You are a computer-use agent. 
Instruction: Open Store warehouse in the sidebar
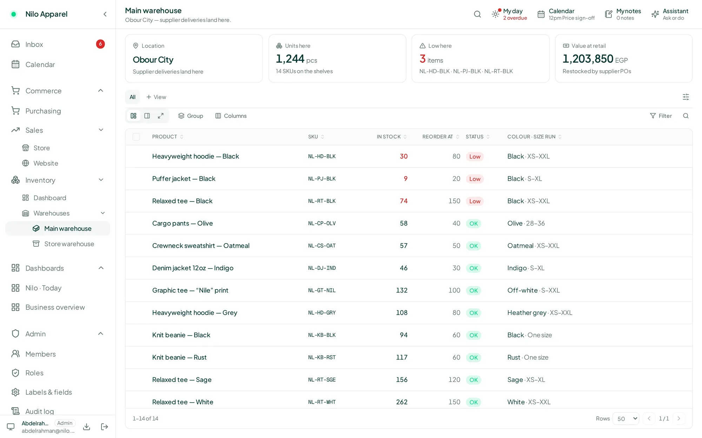[x=58, y=244]
